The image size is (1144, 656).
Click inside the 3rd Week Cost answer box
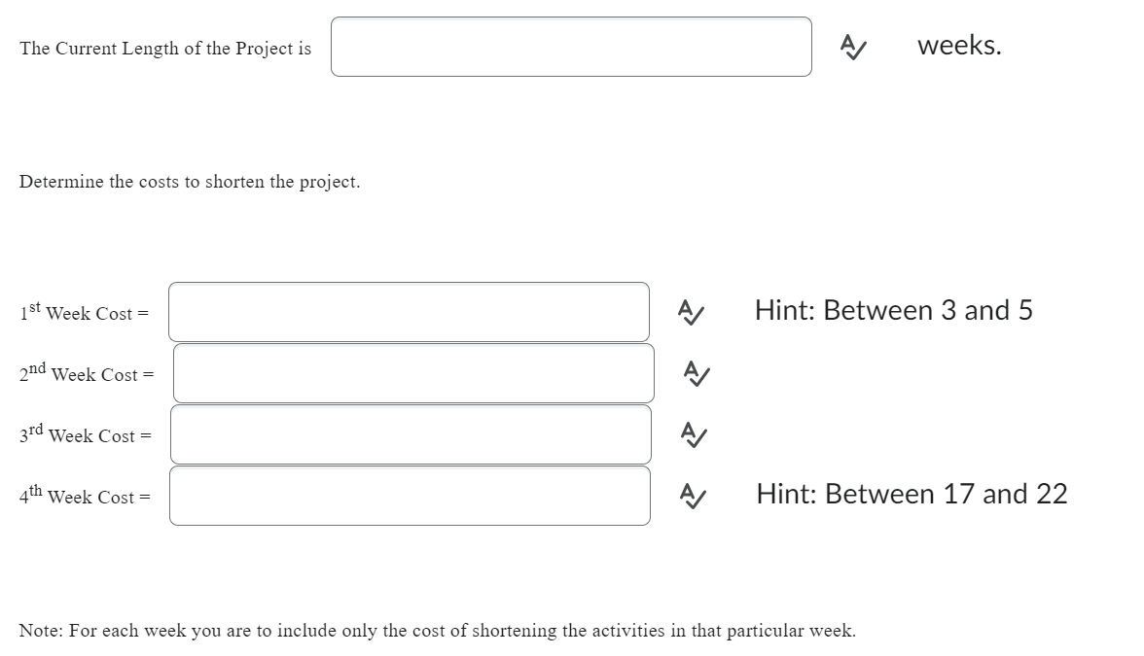coord(411,433)
